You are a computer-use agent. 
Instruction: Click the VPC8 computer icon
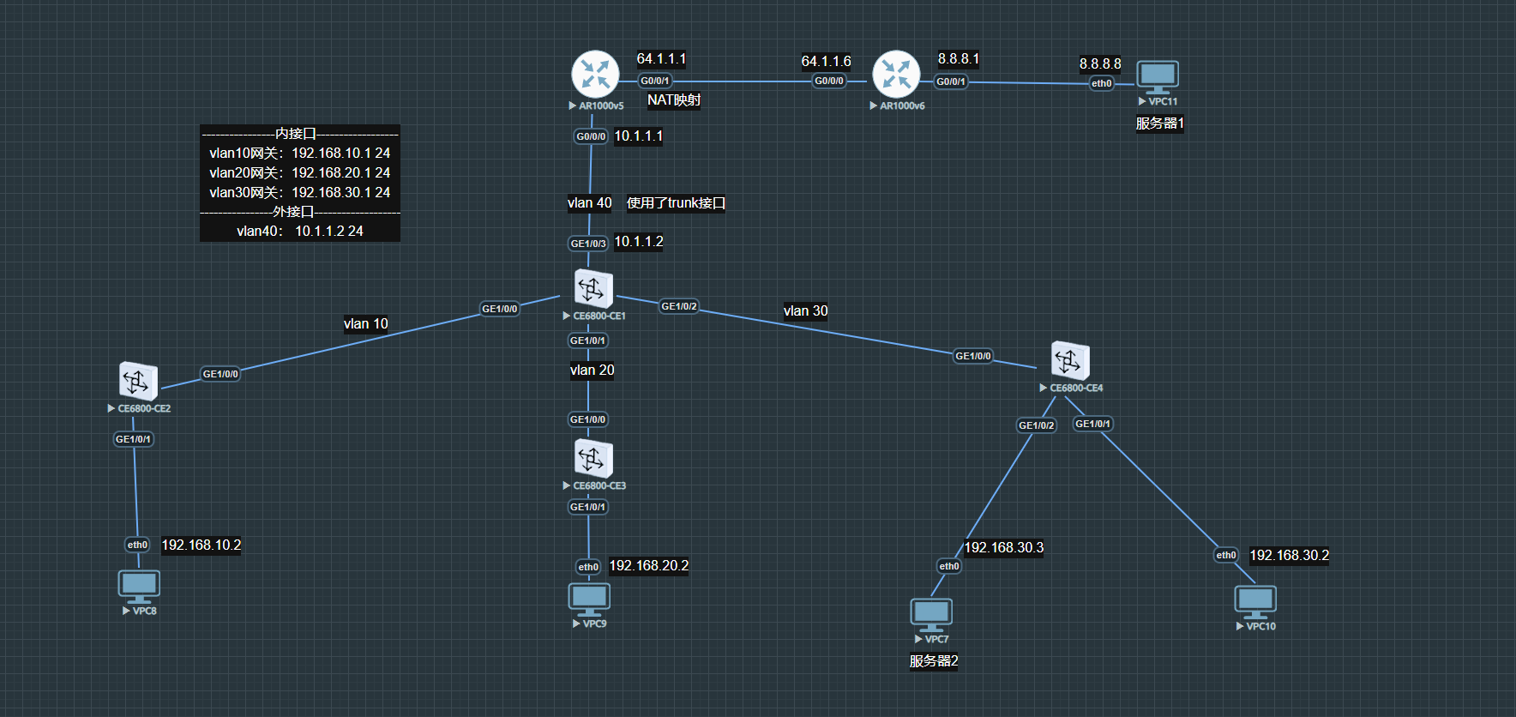pos(139,587)
